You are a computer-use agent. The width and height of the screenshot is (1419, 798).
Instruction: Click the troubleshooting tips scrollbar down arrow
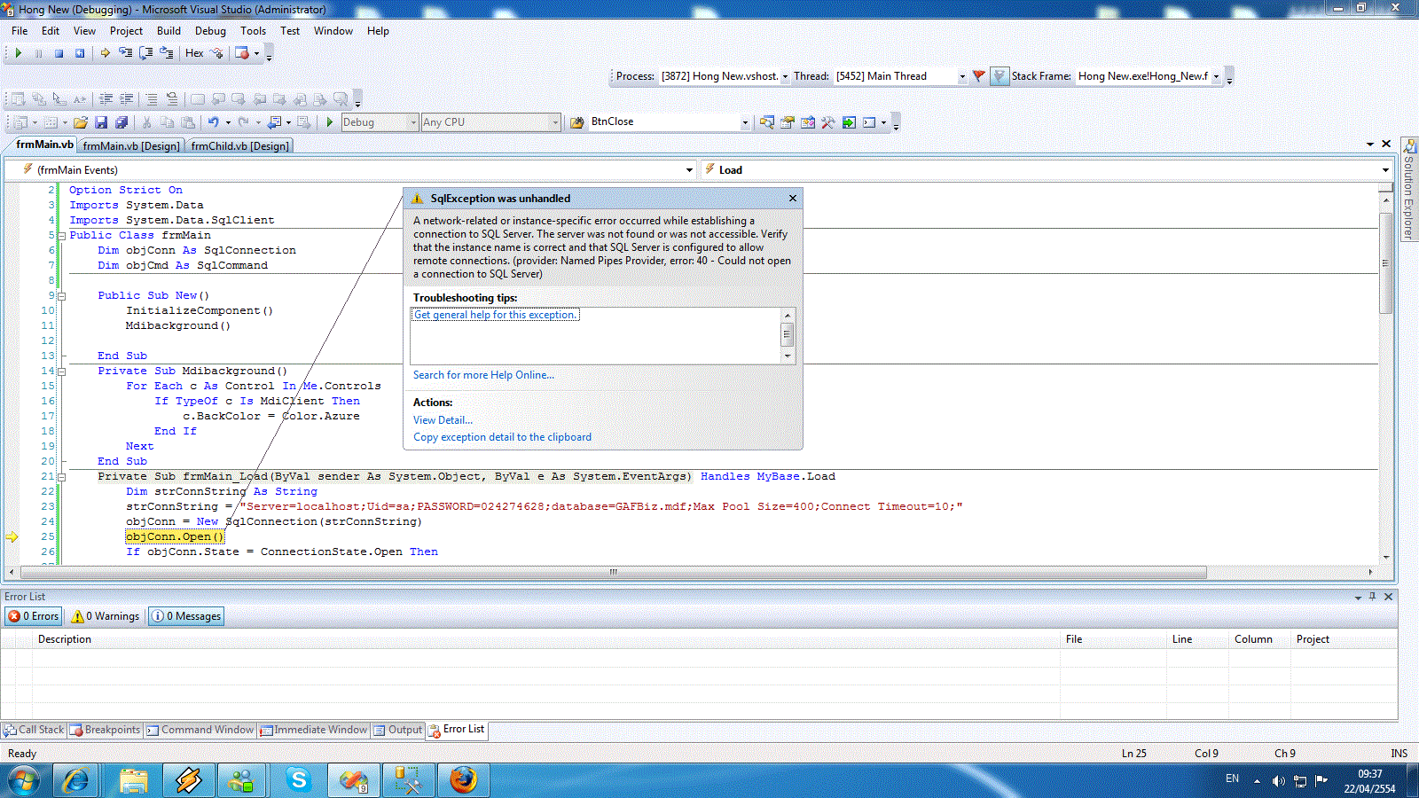point(787,356)
